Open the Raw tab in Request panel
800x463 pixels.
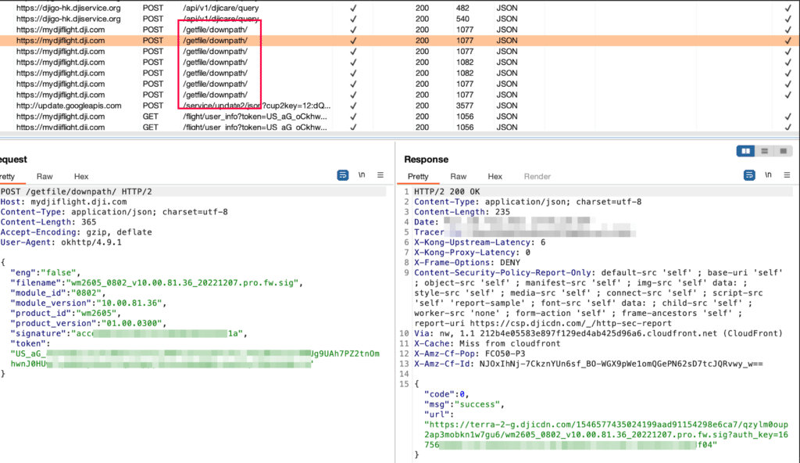tap(45, 176)
